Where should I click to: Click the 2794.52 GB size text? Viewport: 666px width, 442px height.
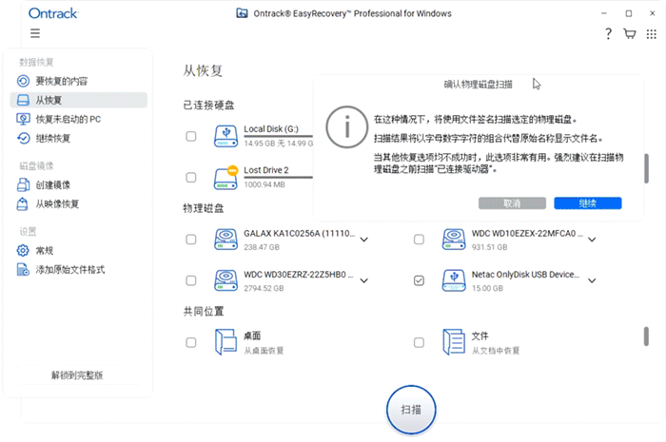(264, 288)
